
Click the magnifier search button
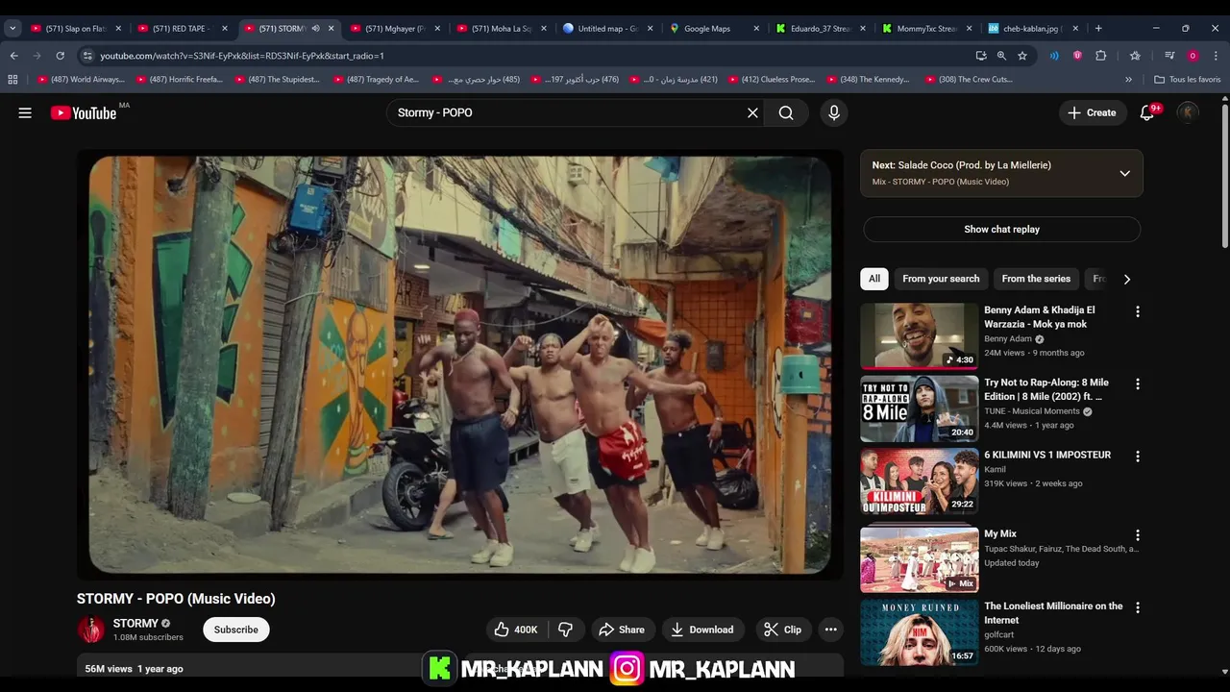pyautogui.click(x=786, y=112)
